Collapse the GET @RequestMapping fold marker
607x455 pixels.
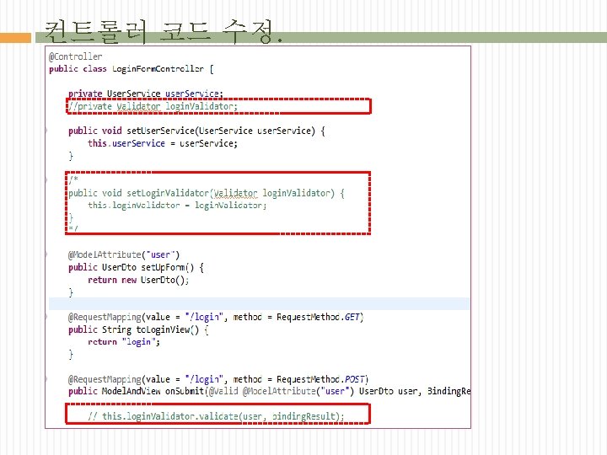click(47, 317)
